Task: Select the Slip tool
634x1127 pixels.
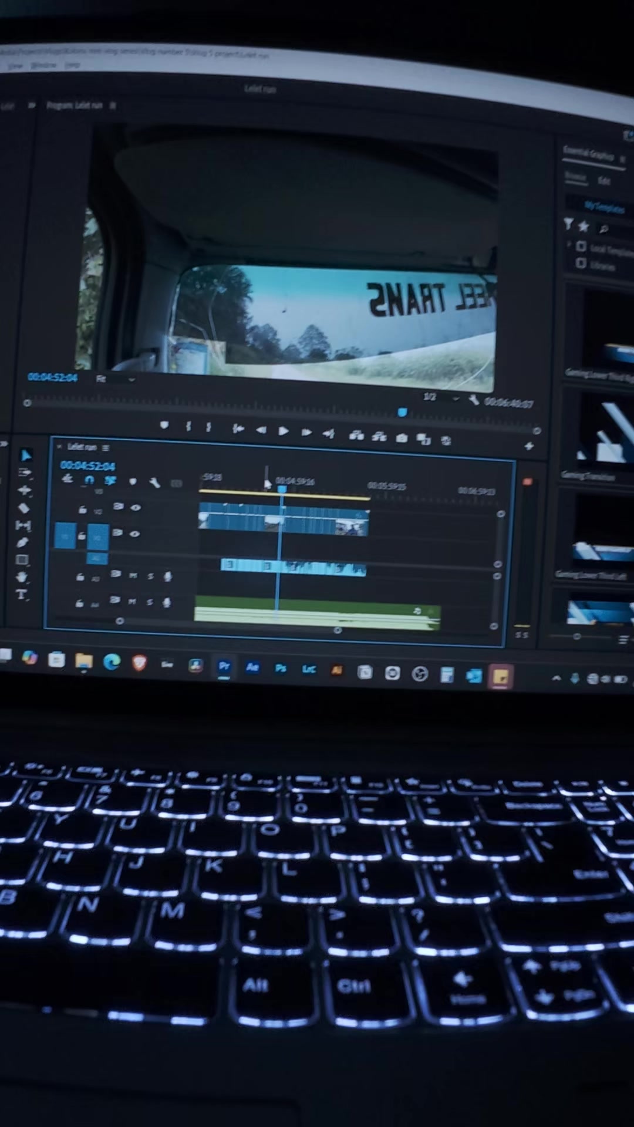Action: [x=23, y=525]
